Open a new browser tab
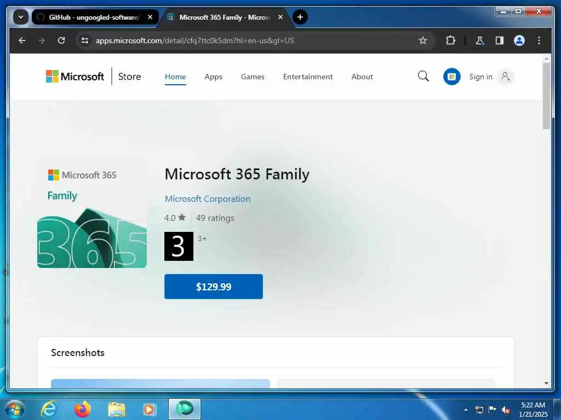Viewport: 561px width, 420px height. (x=300, y=17)
